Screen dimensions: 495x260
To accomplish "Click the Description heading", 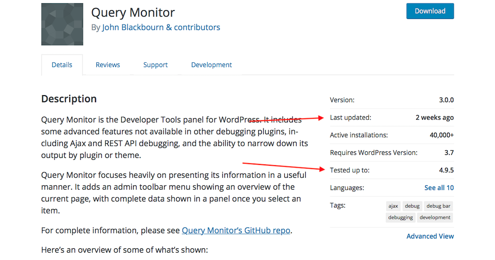I will pyautogui.click(x=69, y=99).
